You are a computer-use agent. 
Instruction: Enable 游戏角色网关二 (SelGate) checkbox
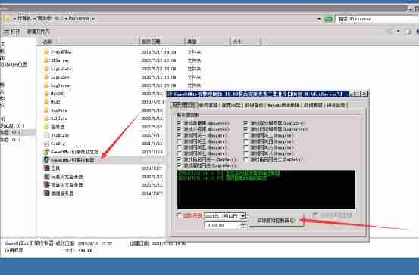[245, 159]
